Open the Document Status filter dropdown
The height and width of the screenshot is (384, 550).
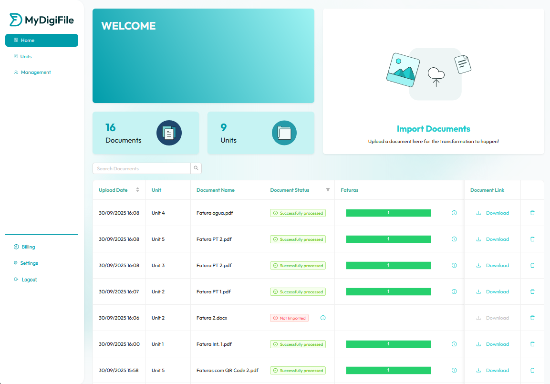coord(328,190)
